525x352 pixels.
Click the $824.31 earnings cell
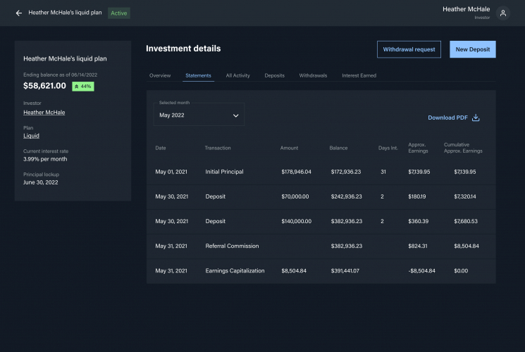(x=417, y=246)
